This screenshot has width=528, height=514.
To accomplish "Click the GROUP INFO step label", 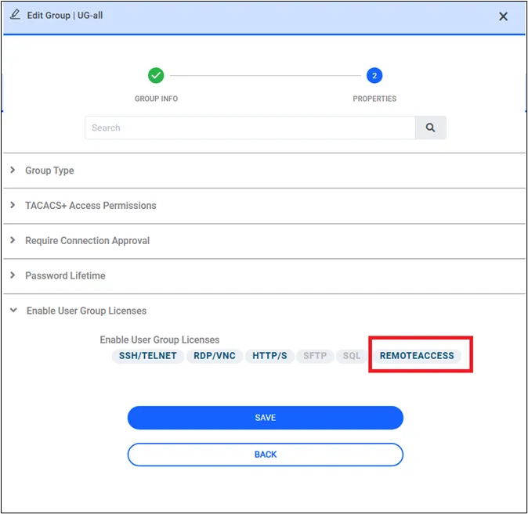I will pos(156,99).
